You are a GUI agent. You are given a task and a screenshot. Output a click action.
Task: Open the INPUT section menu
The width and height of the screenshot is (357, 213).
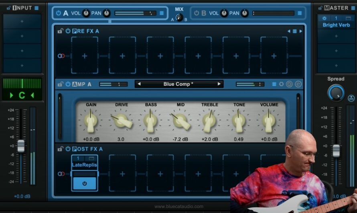click(x=37, y=8)
